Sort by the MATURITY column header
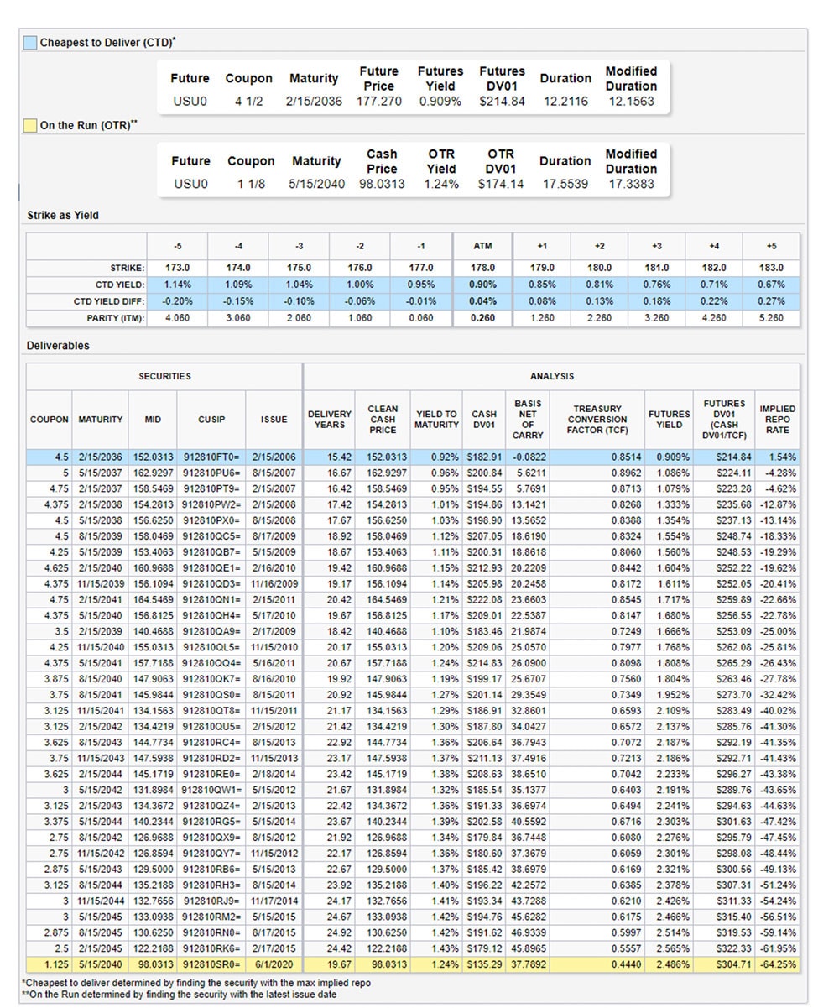This screenshot has height=1008, width=839. pyautogui.click(x=101, y=420)
